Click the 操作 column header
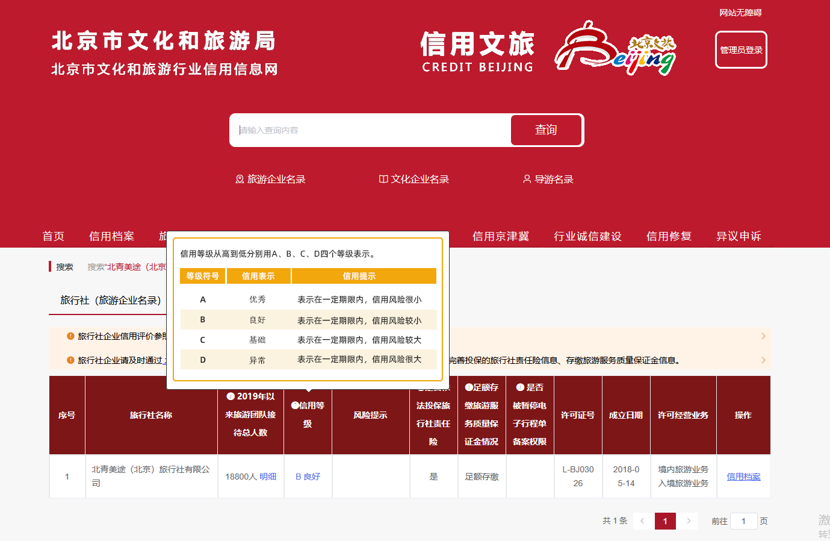Viewport: 830px width, 541px height. pyautogui.click(x=743, y=415)
